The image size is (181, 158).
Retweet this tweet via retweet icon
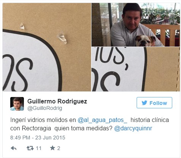30,148
